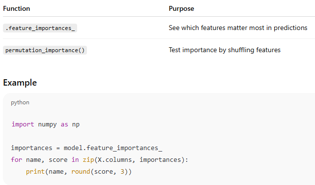Click the 'for' keyword in code

16,160
